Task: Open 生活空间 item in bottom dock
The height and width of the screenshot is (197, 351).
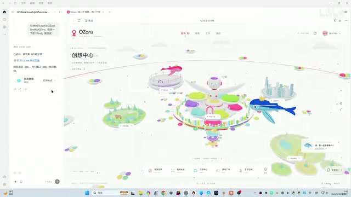Action: 246,170
